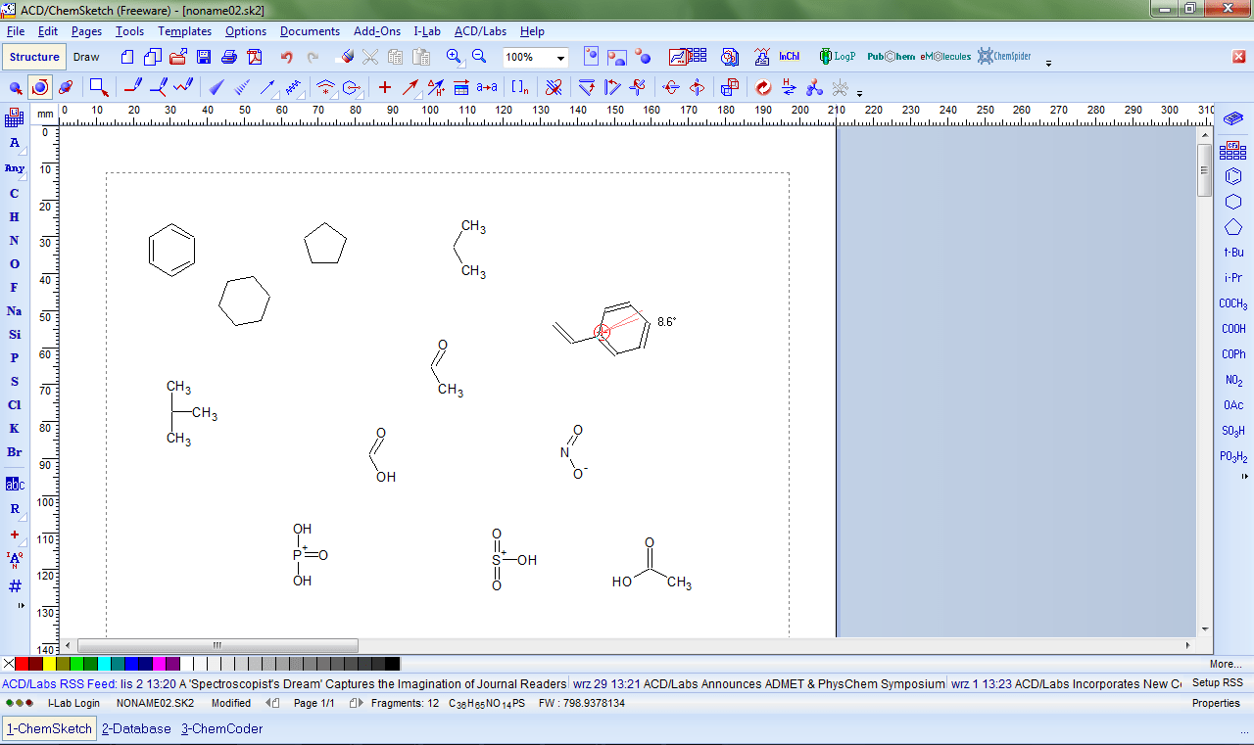Open the Templates menu
Image resolution: width=1254 pixels, height=745 pixels.
click(184, 31)
